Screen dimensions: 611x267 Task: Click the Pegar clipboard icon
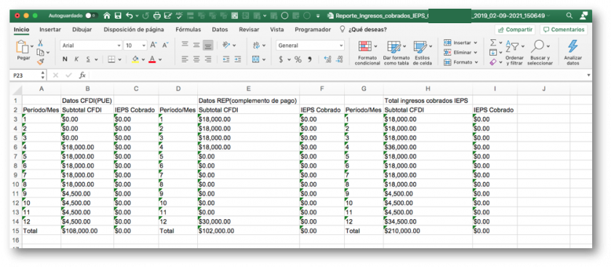tap(23, 47)
